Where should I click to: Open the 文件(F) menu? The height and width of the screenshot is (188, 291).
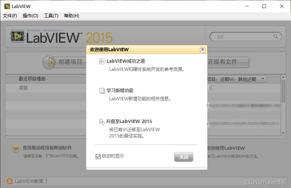pyautogui.click(x=10, y=16)
